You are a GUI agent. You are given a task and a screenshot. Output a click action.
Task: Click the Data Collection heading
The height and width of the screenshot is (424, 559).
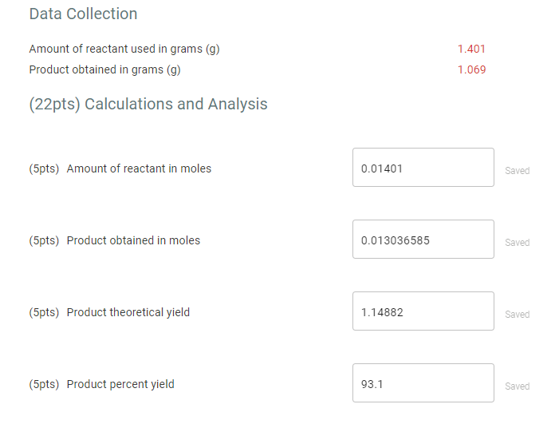point(83,14)
